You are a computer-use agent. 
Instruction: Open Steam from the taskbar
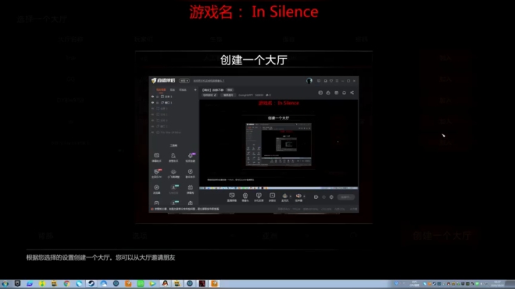92,283
